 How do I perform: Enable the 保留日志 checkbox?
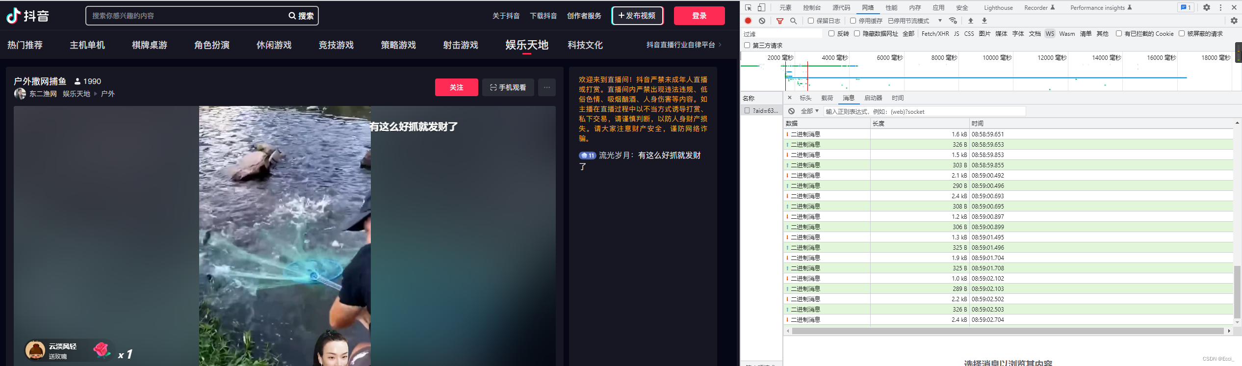click(811, 21)
